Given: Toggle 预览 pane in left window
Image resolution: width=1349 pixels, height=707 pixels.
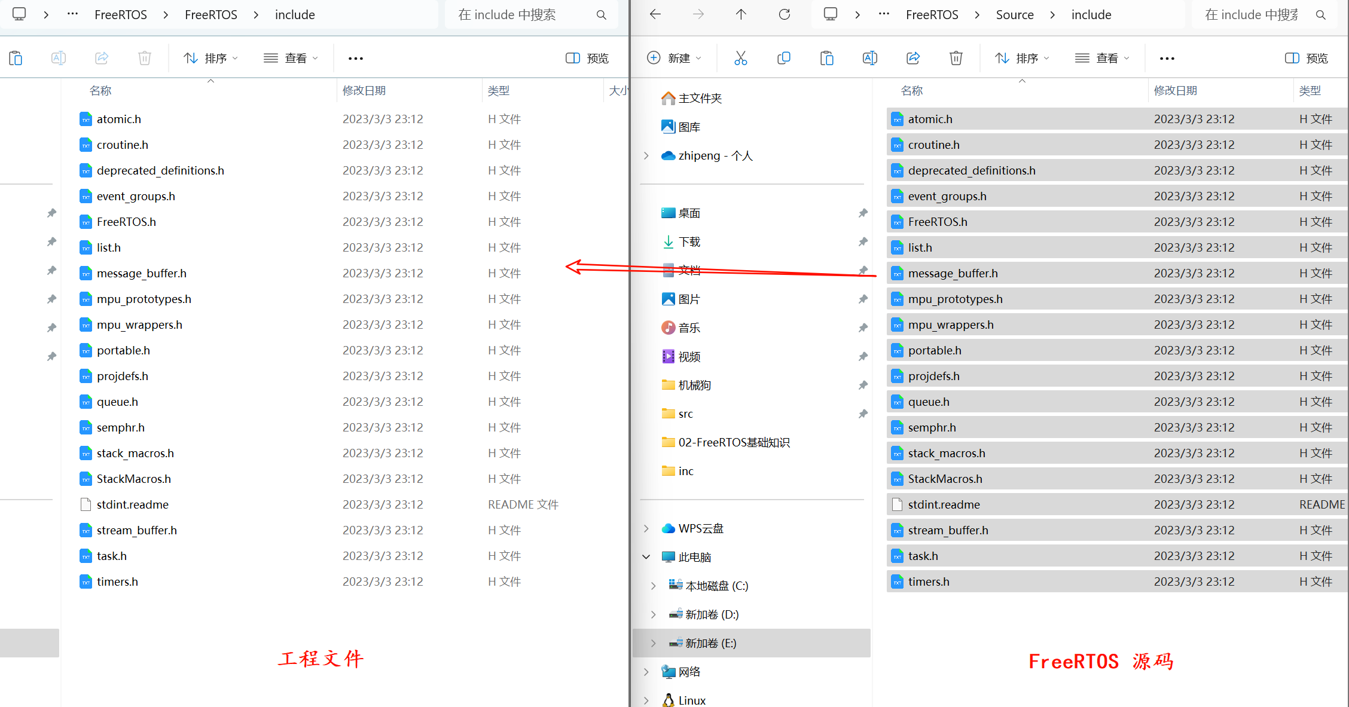Looking at the screenshot, I should point(587,58).
